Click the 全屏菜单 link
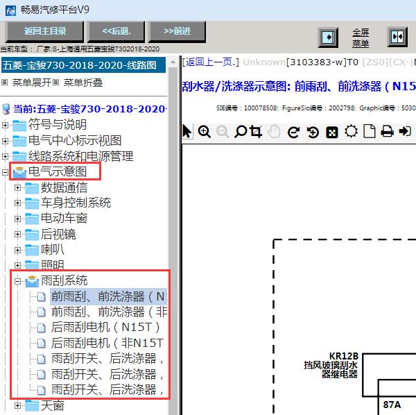The width and height of the screenshot is (416, 415). 361,38
